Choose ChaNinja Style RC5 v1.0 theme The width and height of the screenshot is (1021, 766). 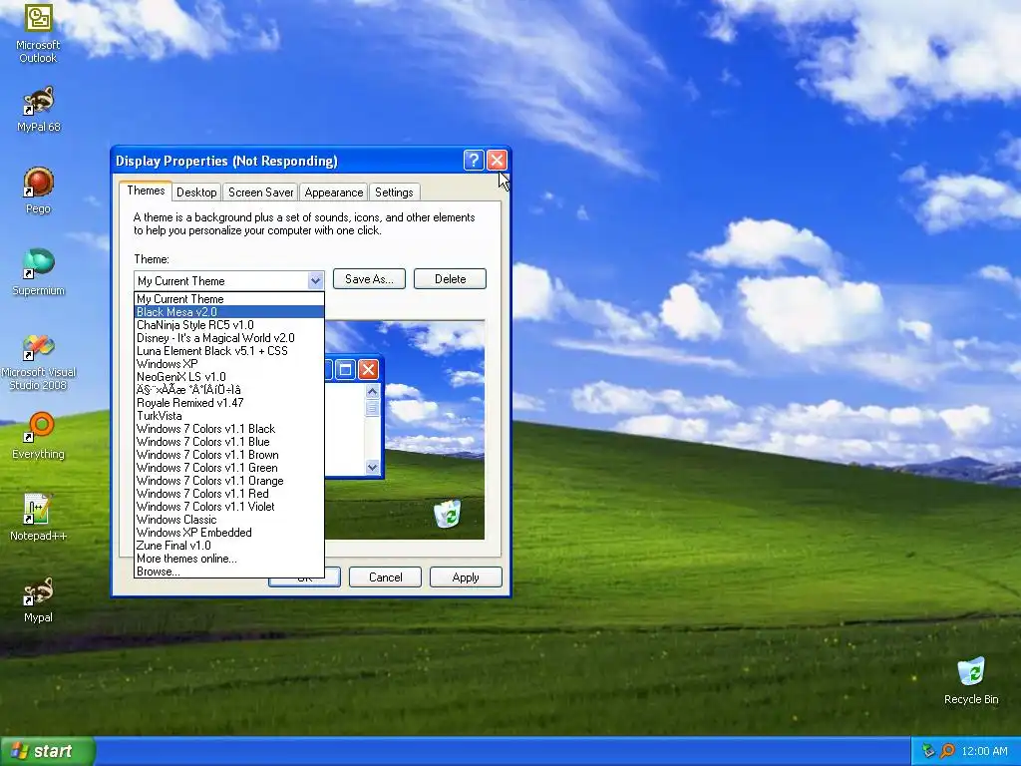point(229,325)
